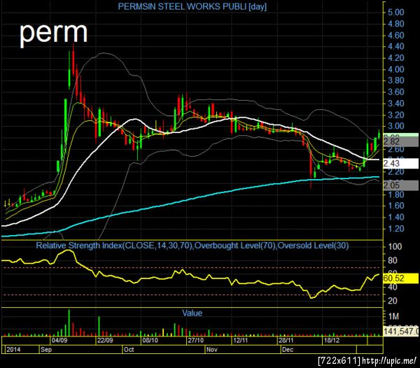This screenshot has height=368, width=420.
Task: Click the 2014 year label on timeline
Action: click(13, 350)
